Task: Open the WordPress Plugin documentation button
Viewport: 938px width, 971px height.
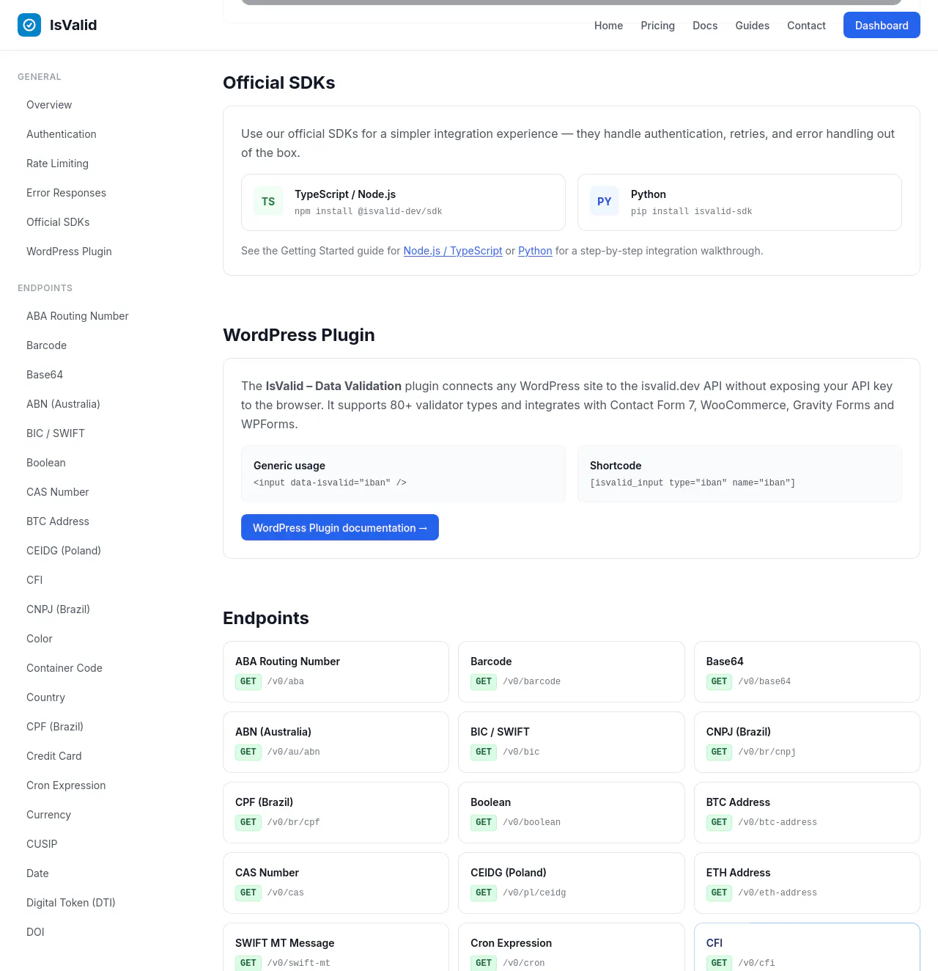Action: pos(340,527)
